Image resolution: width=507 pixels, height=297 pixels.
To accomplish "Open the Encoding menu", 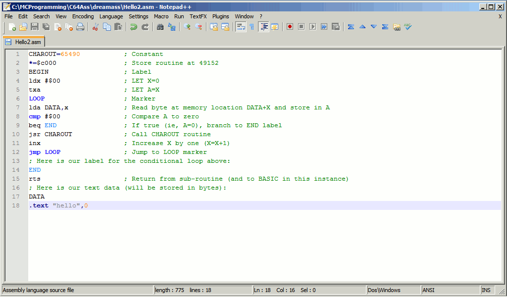I will tap(83, 16).
